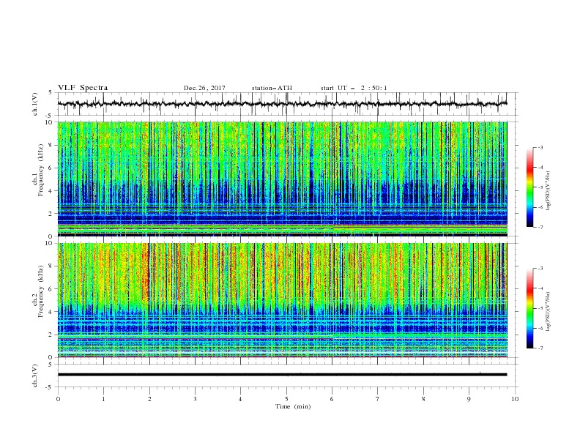
Task: Click the "-3" tick on ch.2 colorbar
Action: click(540, 269)
